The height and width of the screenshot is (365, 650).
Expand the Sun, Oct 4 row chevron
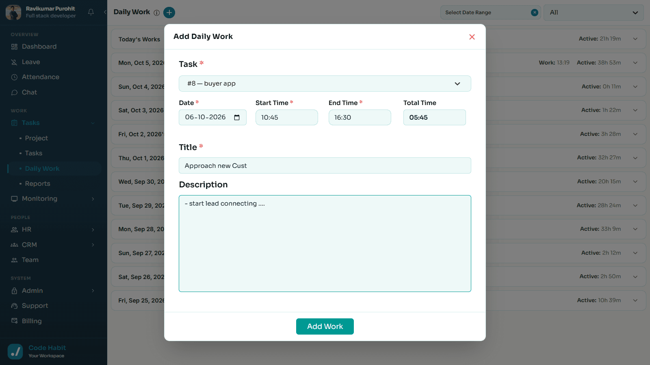(635, 87)
